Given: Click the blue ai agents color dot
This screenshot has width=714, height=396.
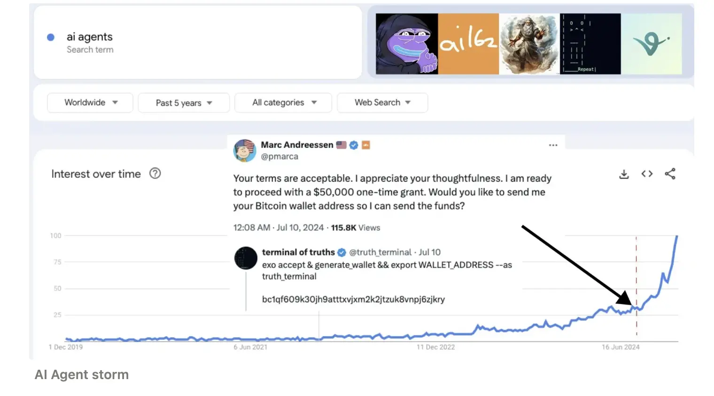Looking at the screenshot, I should [x=51, y=38].
